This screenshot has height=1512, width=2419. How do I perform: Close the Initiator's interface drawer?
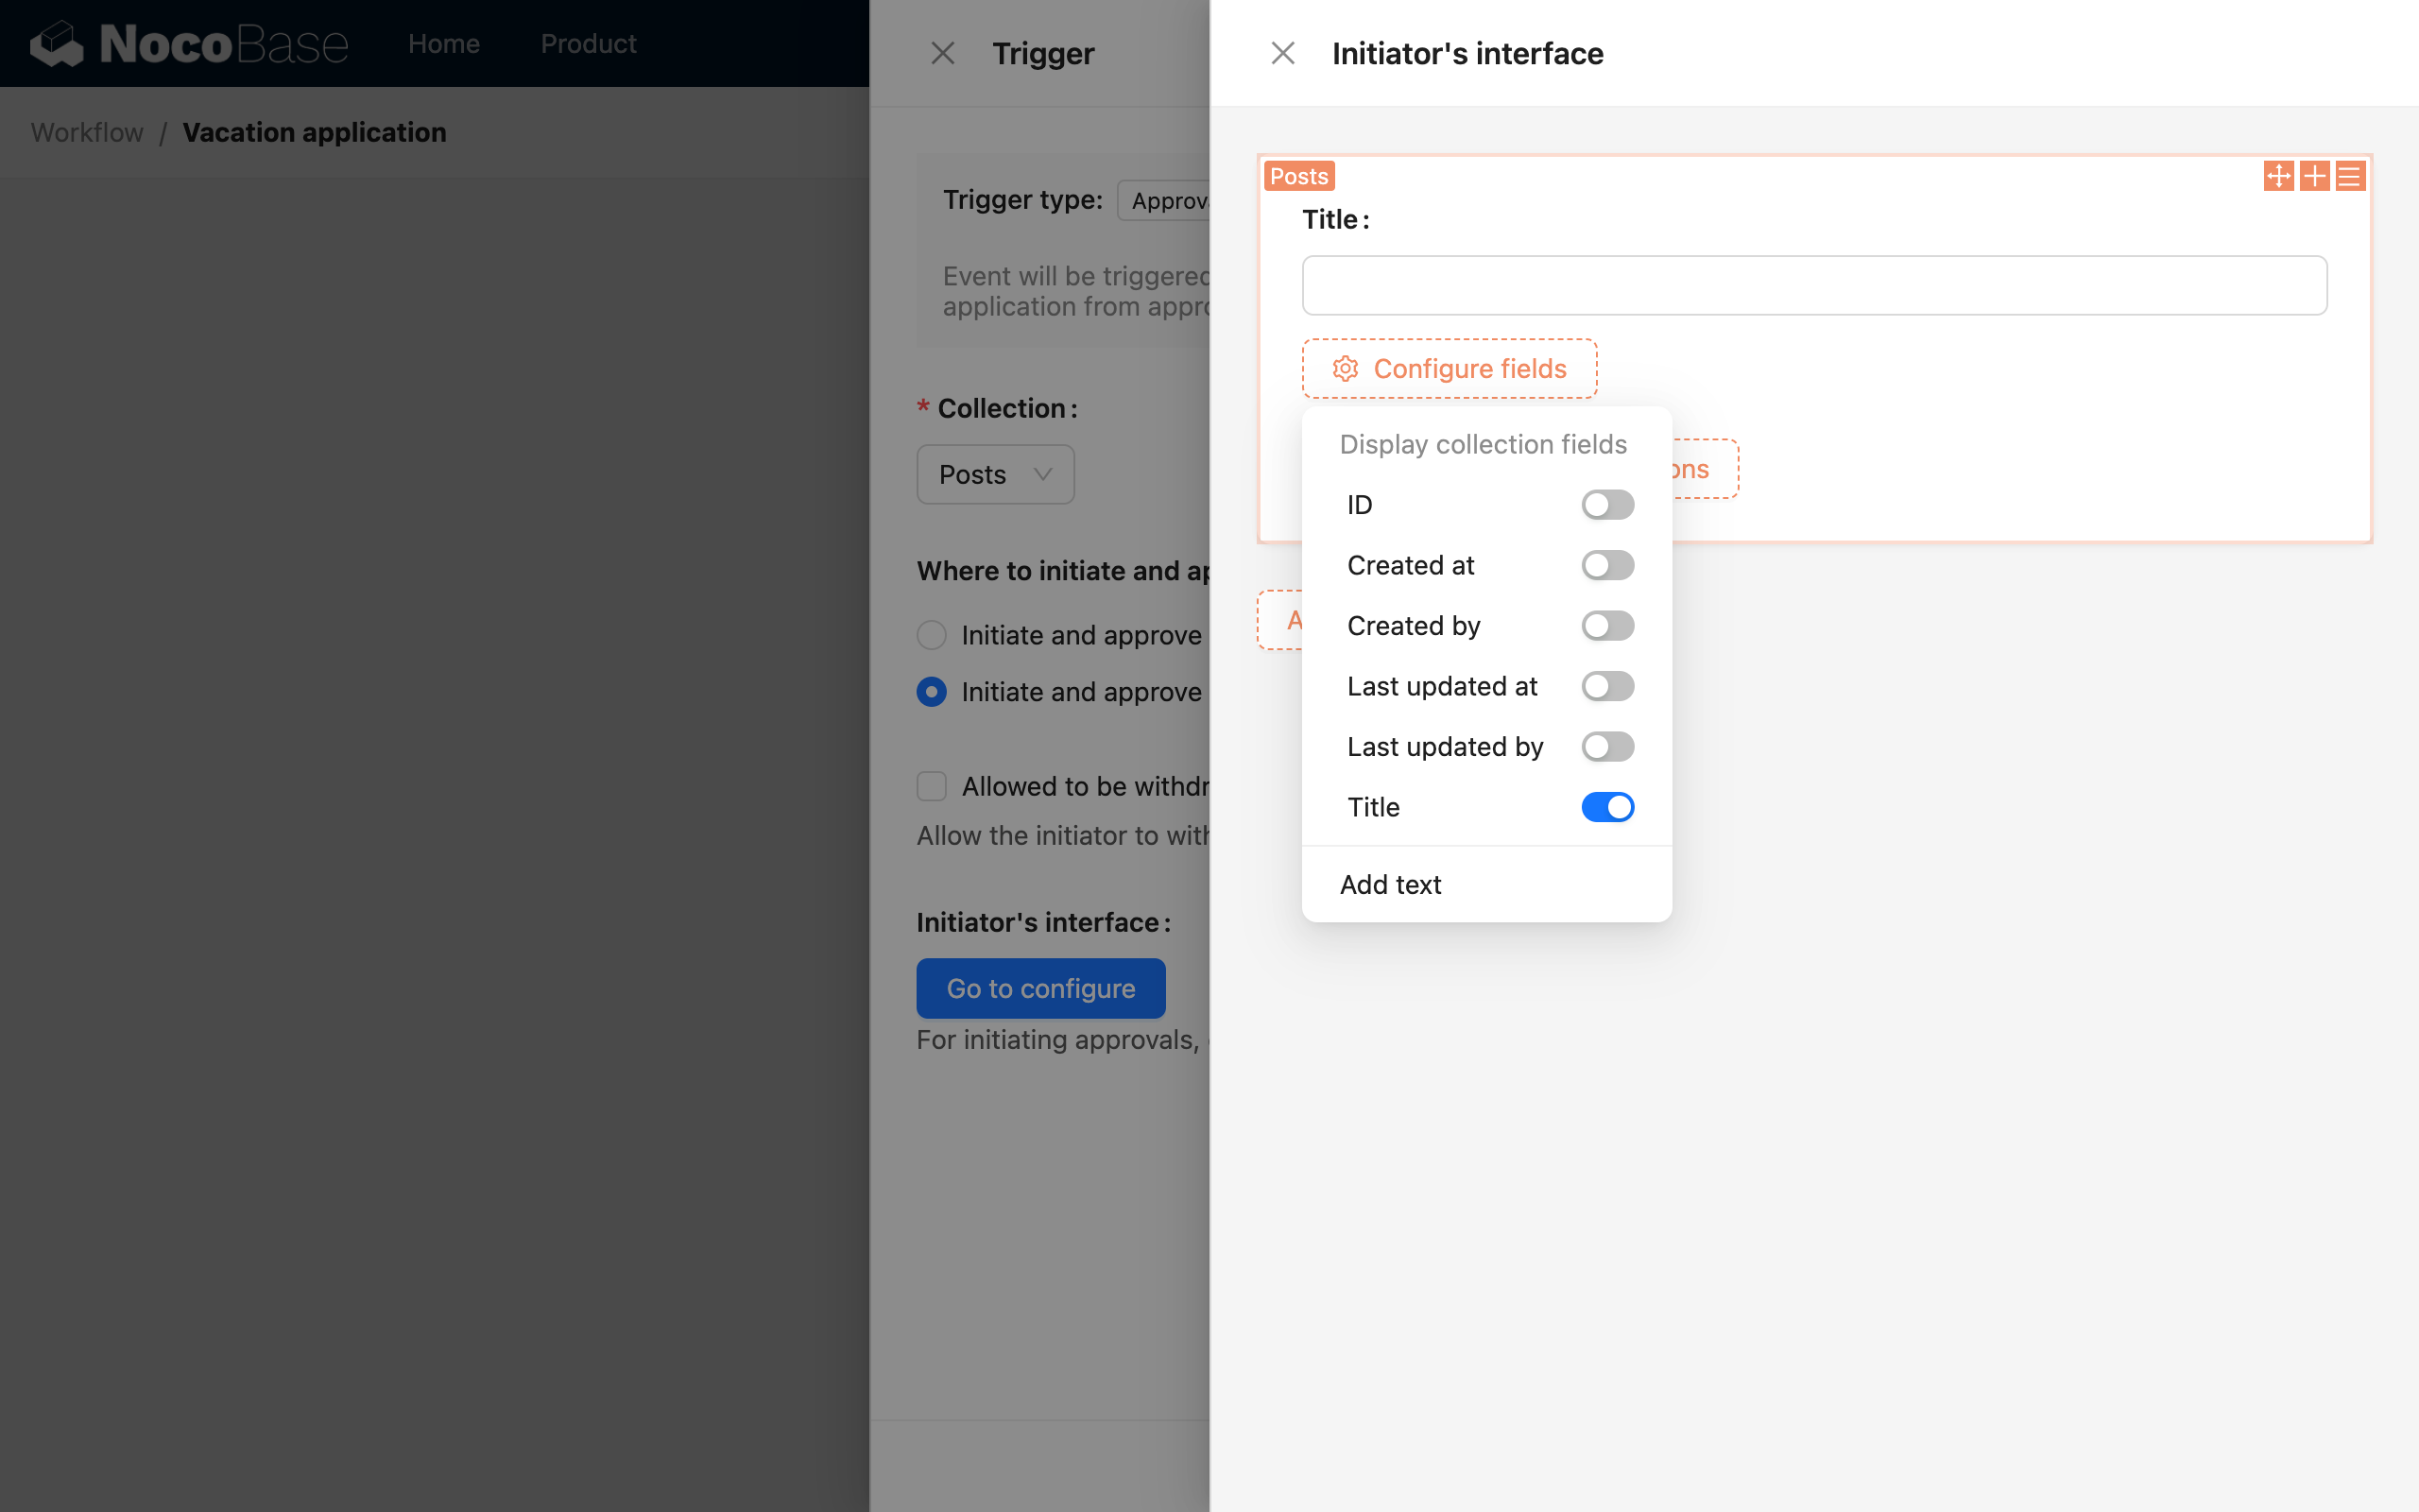click(1282, 52)
